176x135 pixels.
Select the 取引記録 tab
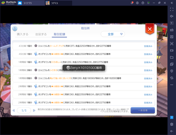click(59, 34)
